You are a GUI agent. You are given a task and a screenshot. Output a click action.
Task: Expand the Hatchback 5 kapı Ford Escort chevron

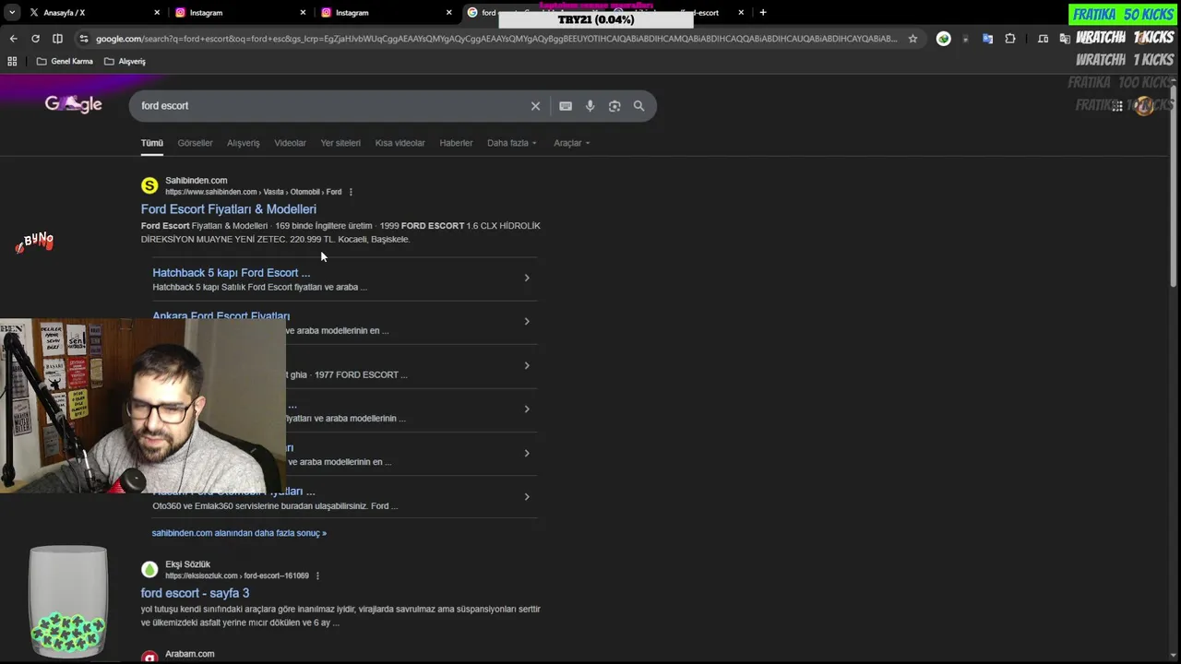tap(527, 278)
